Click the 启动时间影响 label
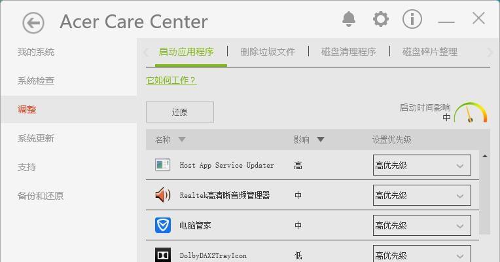This screenshot has width=500, height=262. 425,107
